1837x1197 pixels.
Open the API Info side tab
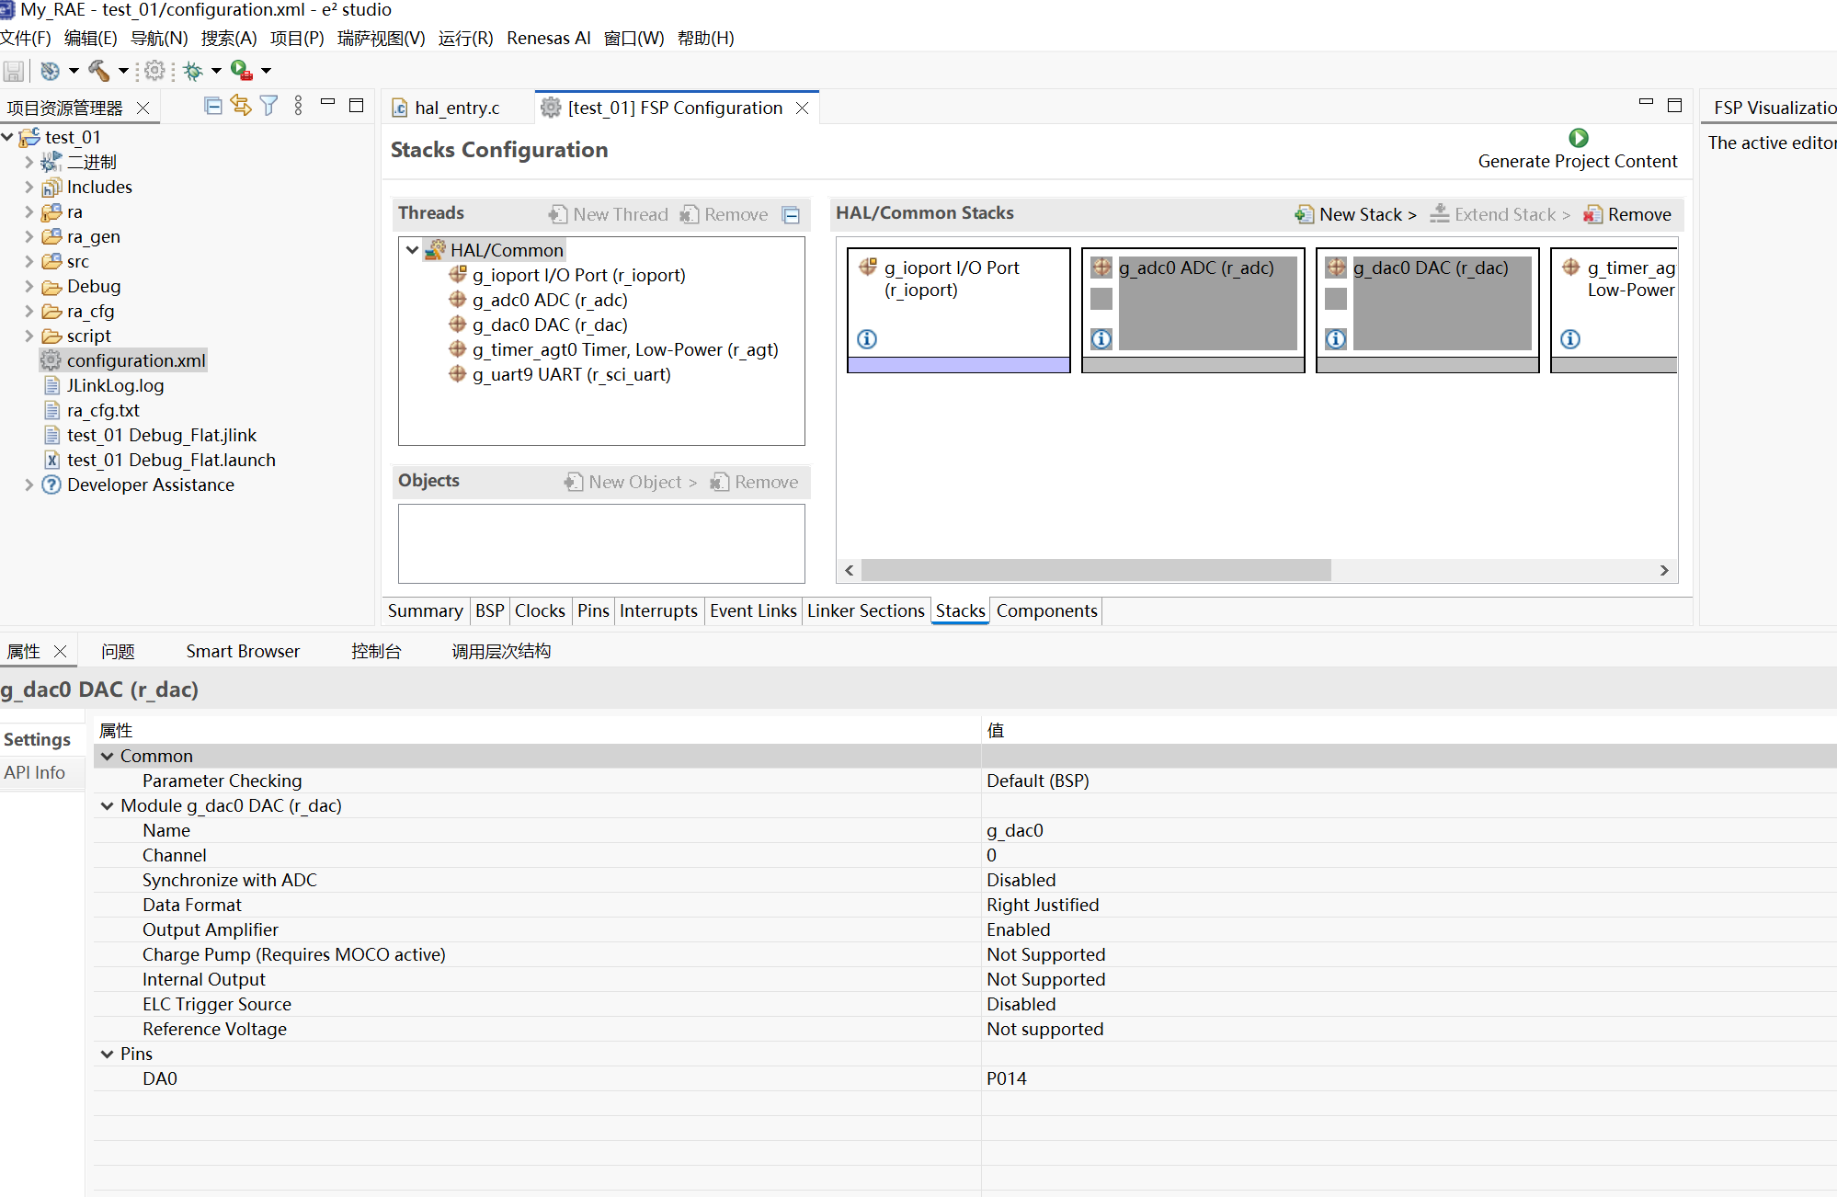tap(35, 772)
